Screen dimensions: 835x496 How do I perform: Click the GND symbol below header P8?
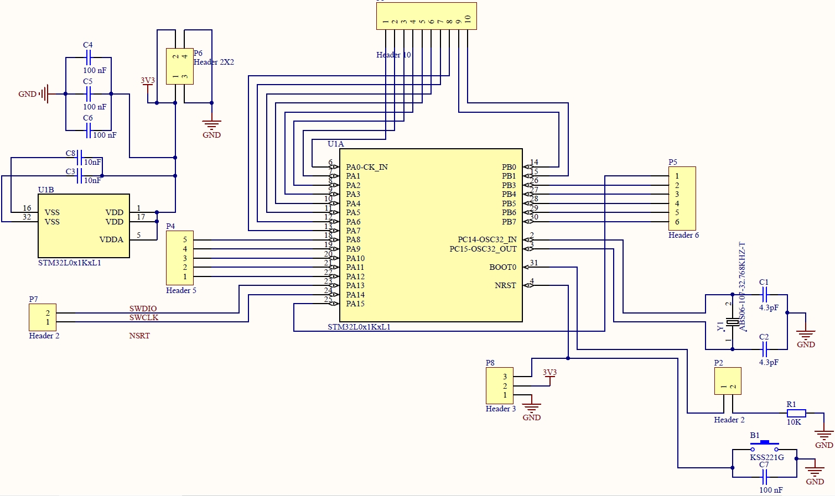click(x=532, y=410)
